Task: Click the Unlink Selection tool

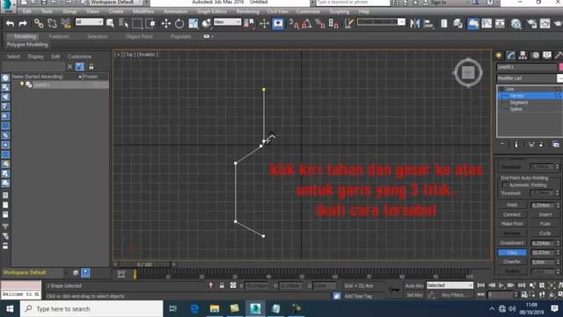Action: [52, 24]
